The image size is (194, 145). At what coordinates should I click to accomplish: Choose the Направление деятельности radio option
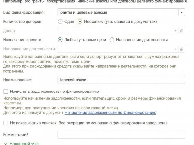click(x=112, y=40)
